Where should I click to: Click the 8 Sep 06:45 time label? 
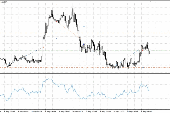[51, 112]
